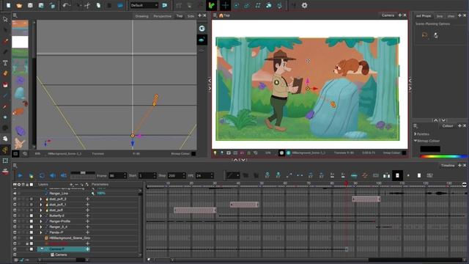Add function columns plus on Panda-P
The height and width of the screenshot is (264, 469).
[x=88, y=232]
